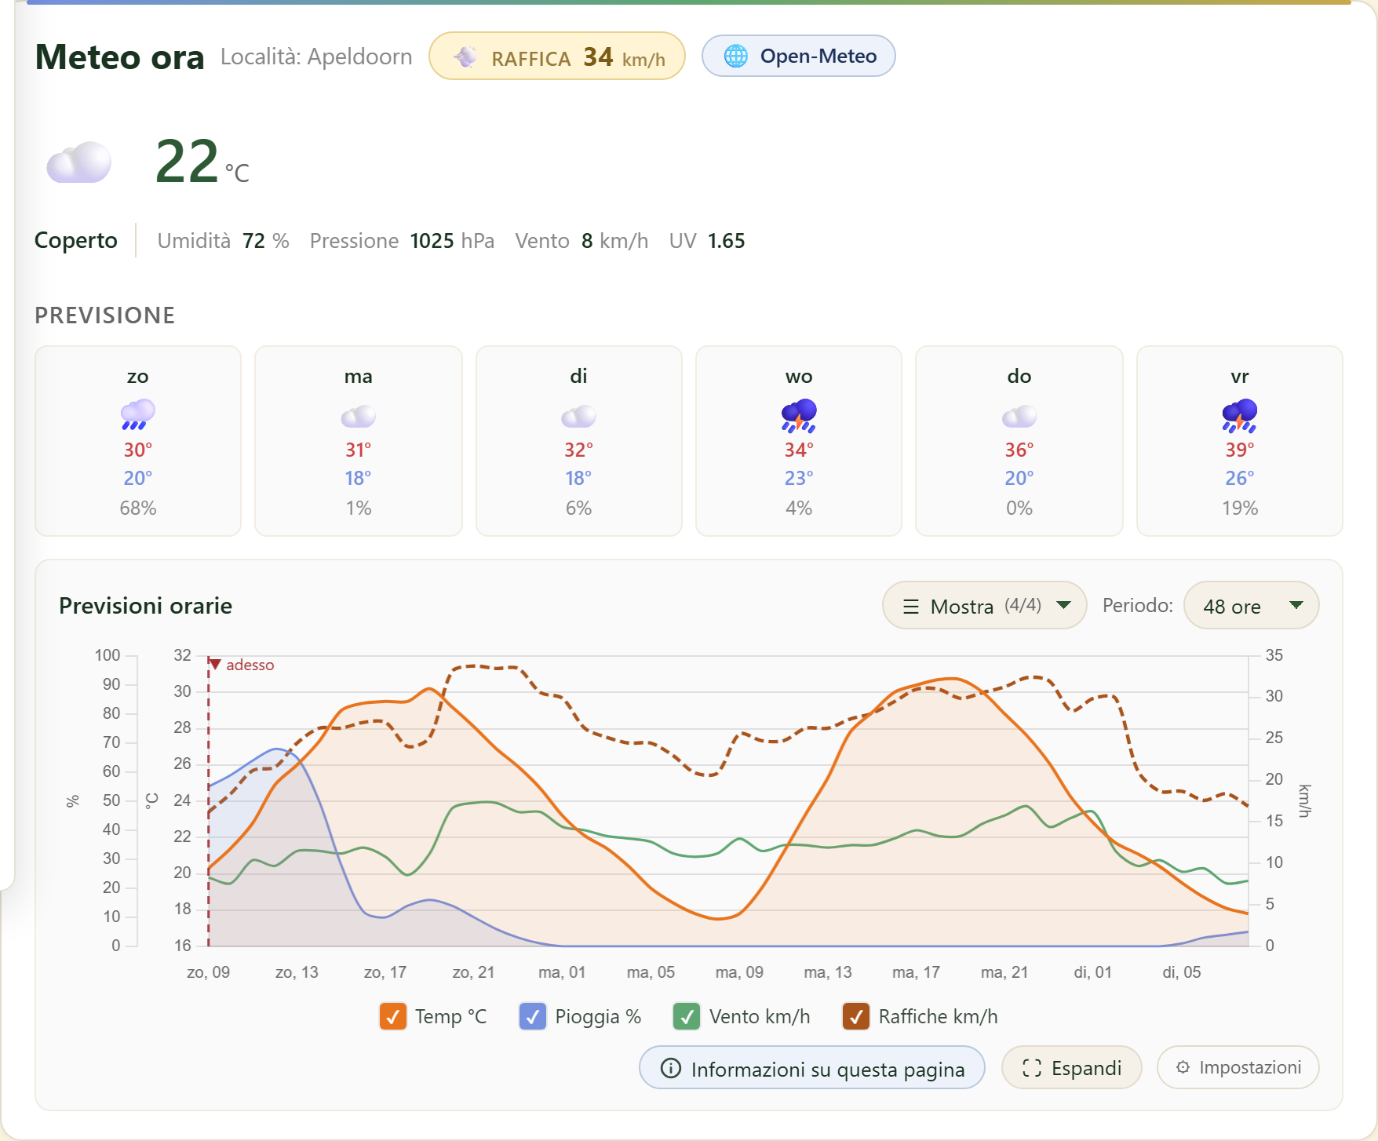Click the thunderstorm icon for wo
The width and height of the screenshot is (1378, 1141).
[799, 415]
